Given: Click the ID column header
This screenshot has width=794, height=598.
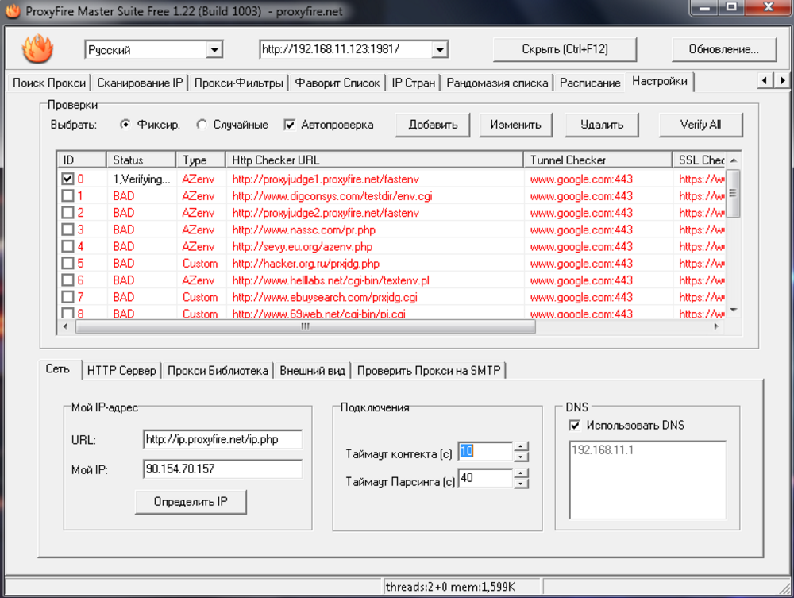Looking at the screenshot, I should click(x=81, y=160).
